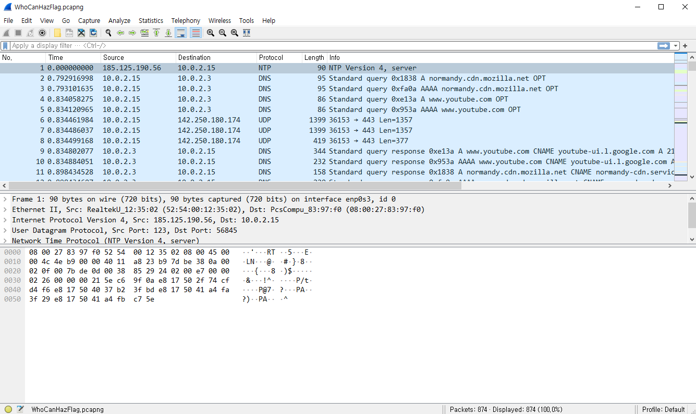Go forward in packet history arrow
The width and height of the screenshot is (696, 414).
[132, 33]
